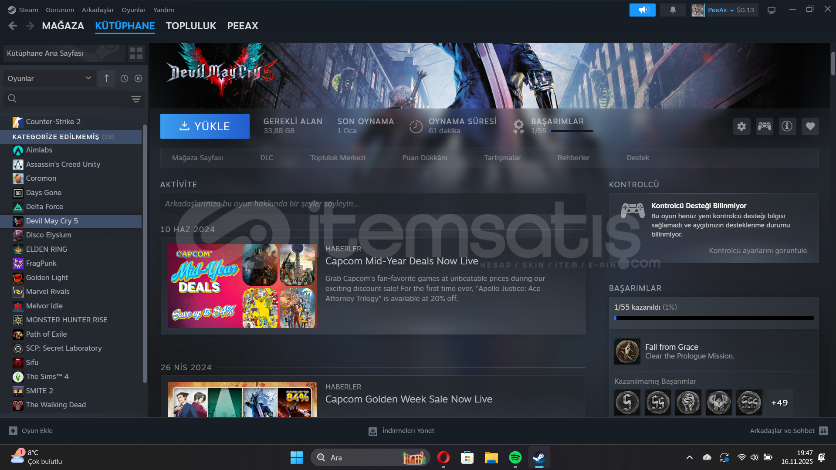
Task: Click the 1/55 achievements progress bar in header
Action: (571, 131)
